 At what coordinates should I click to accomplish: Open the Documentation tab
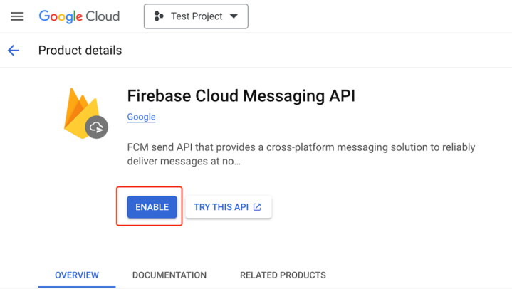pyautogui.click(x=169, y=275)
